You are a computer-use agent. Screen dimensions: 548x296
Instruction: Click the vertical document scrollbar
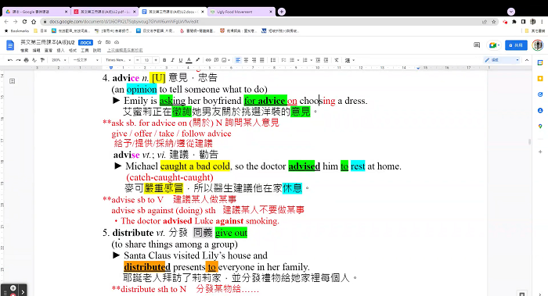click(x=530, y=141)
